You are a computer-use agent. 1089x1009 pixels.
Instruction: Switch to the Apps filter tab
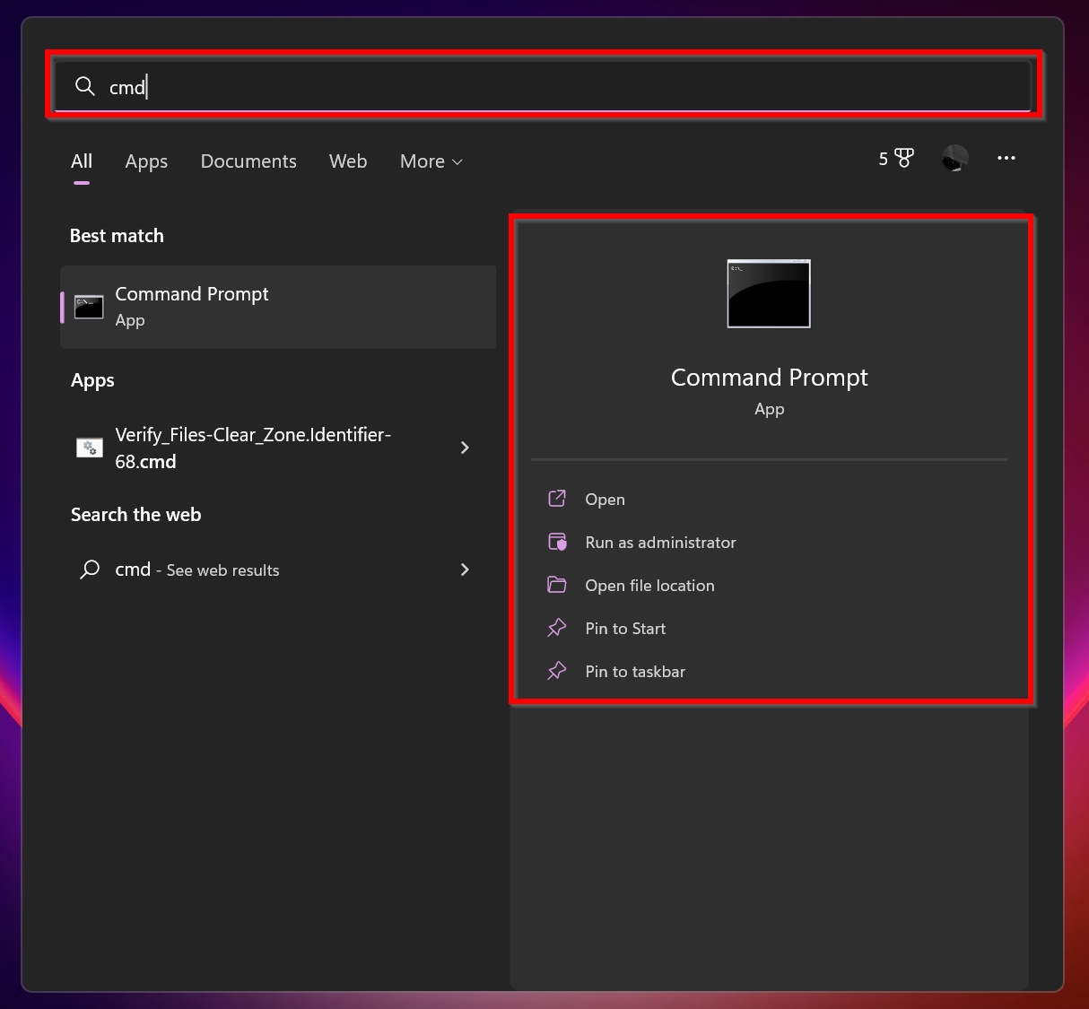pos(146,161)
